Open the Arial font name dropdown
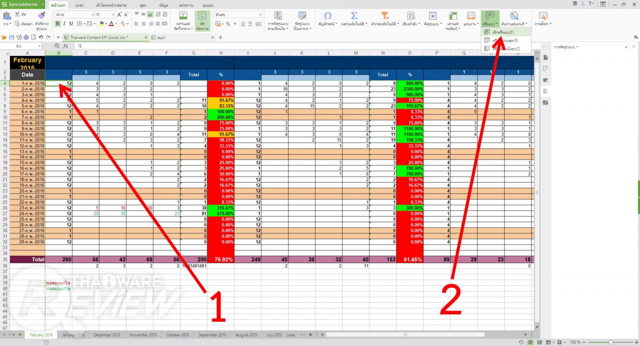 pyautogui.click(x=93, y=14)
